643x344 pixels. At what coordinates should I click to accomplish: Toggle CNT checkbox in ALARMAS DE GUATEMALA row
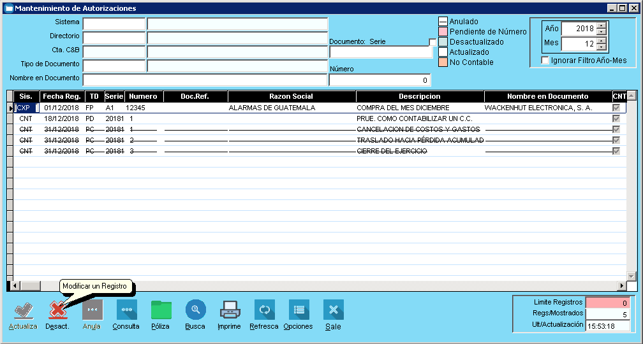coord(616,108)
